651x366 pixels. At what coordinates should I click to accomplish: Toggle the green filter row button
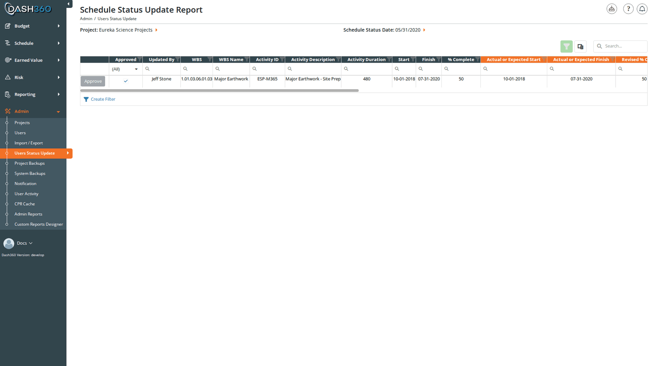pyautogui.click(x=566, y=46)
